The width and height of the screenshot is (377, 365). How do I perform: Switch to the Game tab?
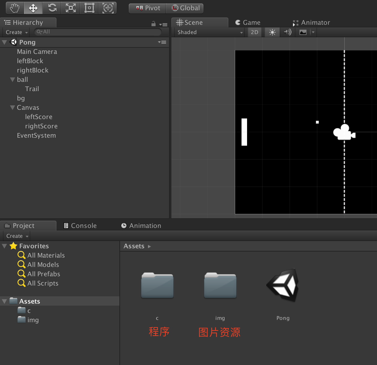point(248,22)
